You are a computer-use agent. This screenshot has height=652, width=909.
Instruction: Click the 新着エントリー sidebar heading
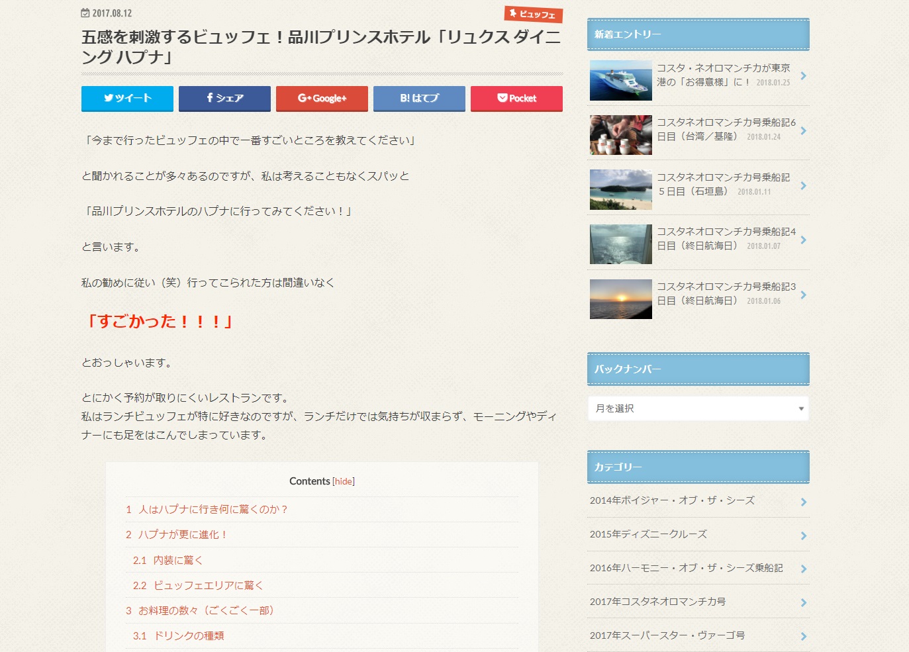point(698,34)
